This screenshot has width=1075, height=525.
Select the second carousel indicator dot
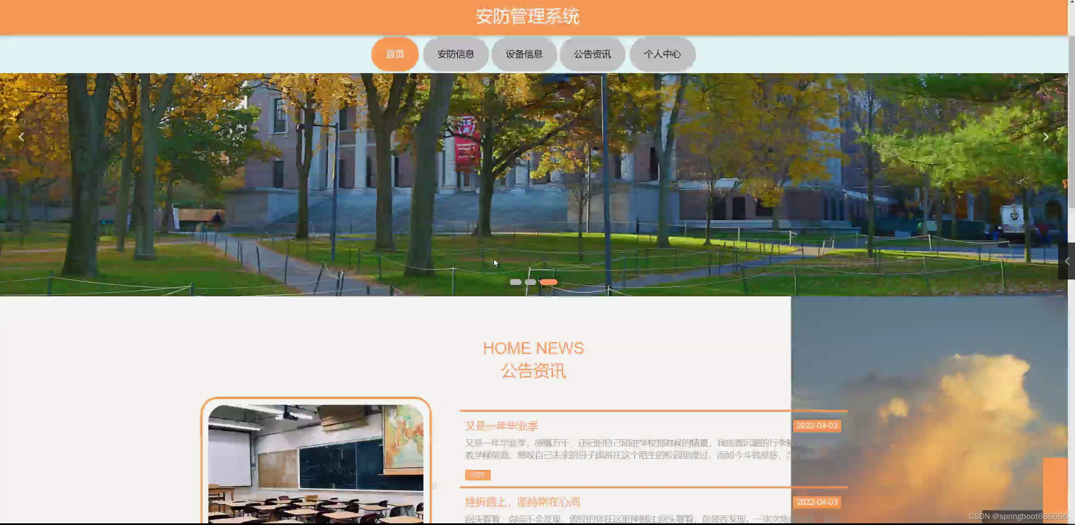coord(530,282)
